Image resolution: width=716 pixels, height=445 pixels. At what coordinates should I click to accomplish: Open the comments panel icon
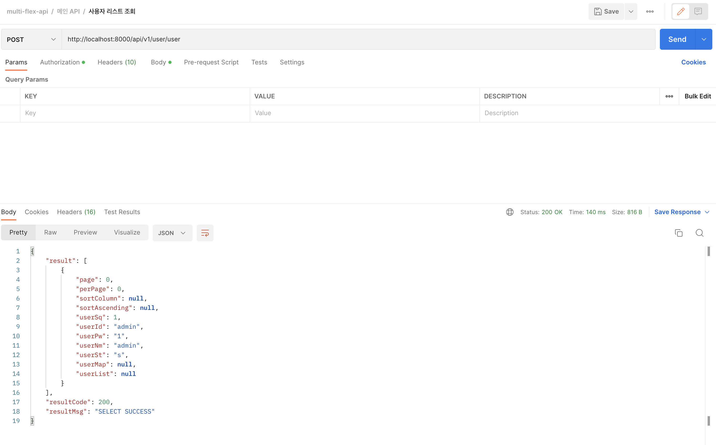(698, 12)
